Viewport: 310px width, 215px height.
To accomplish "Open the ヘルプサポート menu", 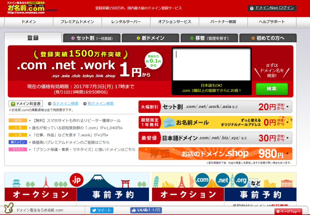I will (272, 22).
